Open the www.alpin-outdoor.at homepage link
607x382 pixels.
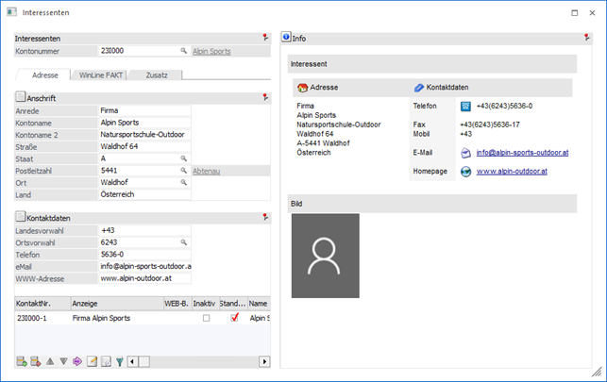click(512, 172)
